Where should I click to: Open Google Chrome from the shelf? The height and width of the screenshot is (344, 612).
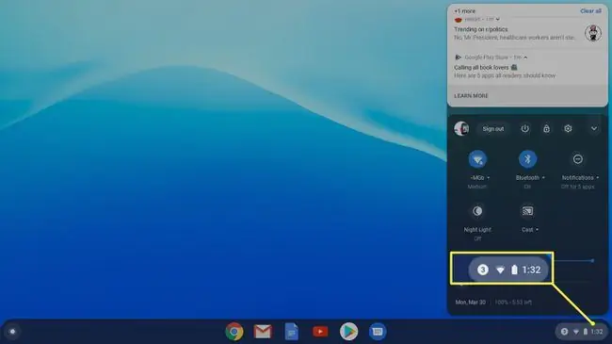(x=234, y=332)
